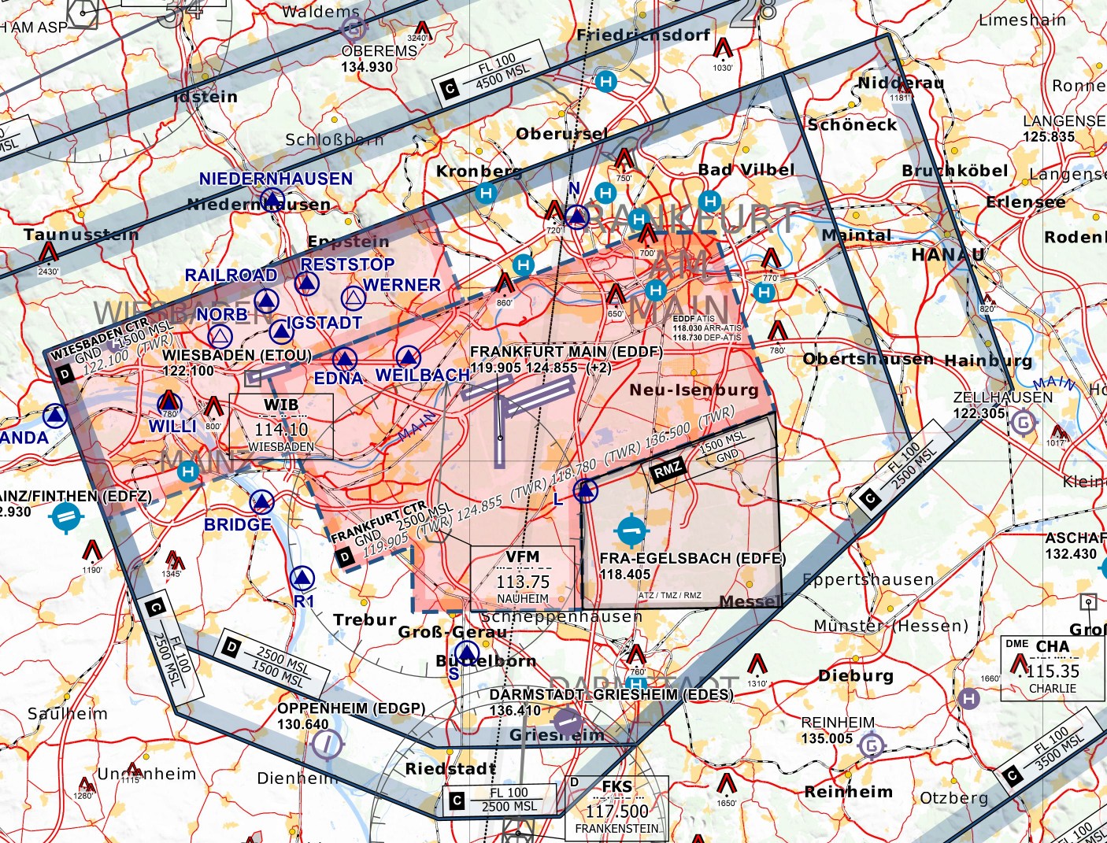Click the FRANKFURT CTR airspace label

(x=379, y=523)
